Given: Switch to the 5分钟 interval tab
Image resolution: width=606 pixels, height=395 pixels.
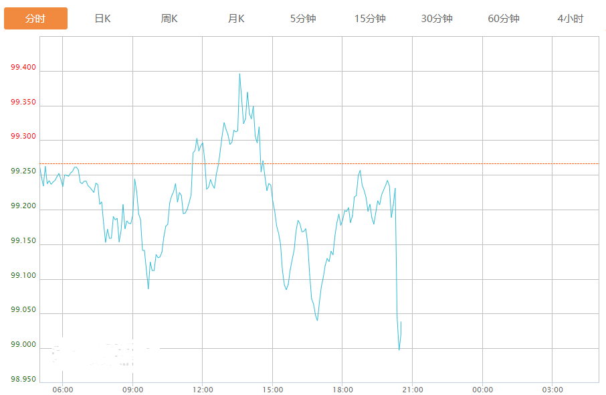Looking at the screenshot, I should click(x=303, y=19).
